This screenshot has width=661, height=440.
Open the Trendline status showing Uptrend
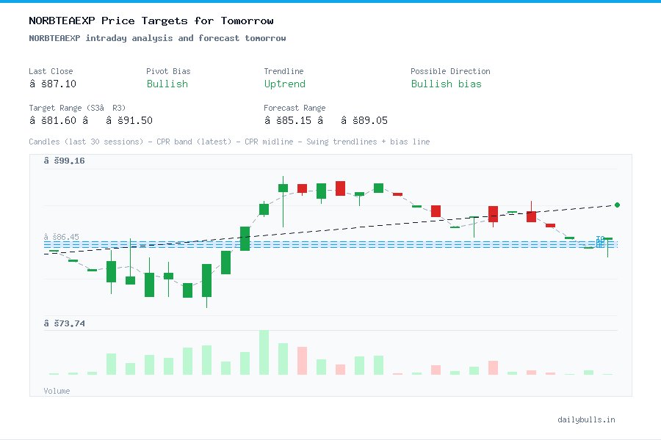tap(285, 84)
